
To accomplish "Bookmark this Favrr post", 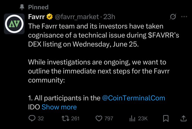I will point(166,119).
